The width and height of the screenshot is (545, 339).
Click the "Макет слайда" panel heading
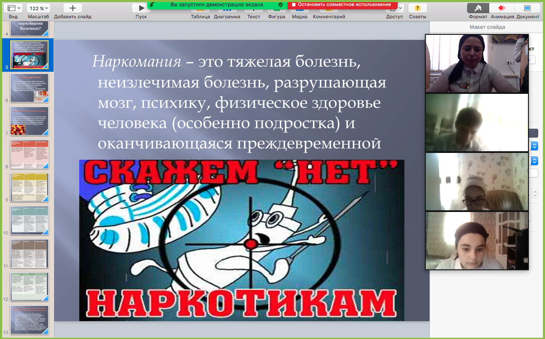tap(488, 27)
